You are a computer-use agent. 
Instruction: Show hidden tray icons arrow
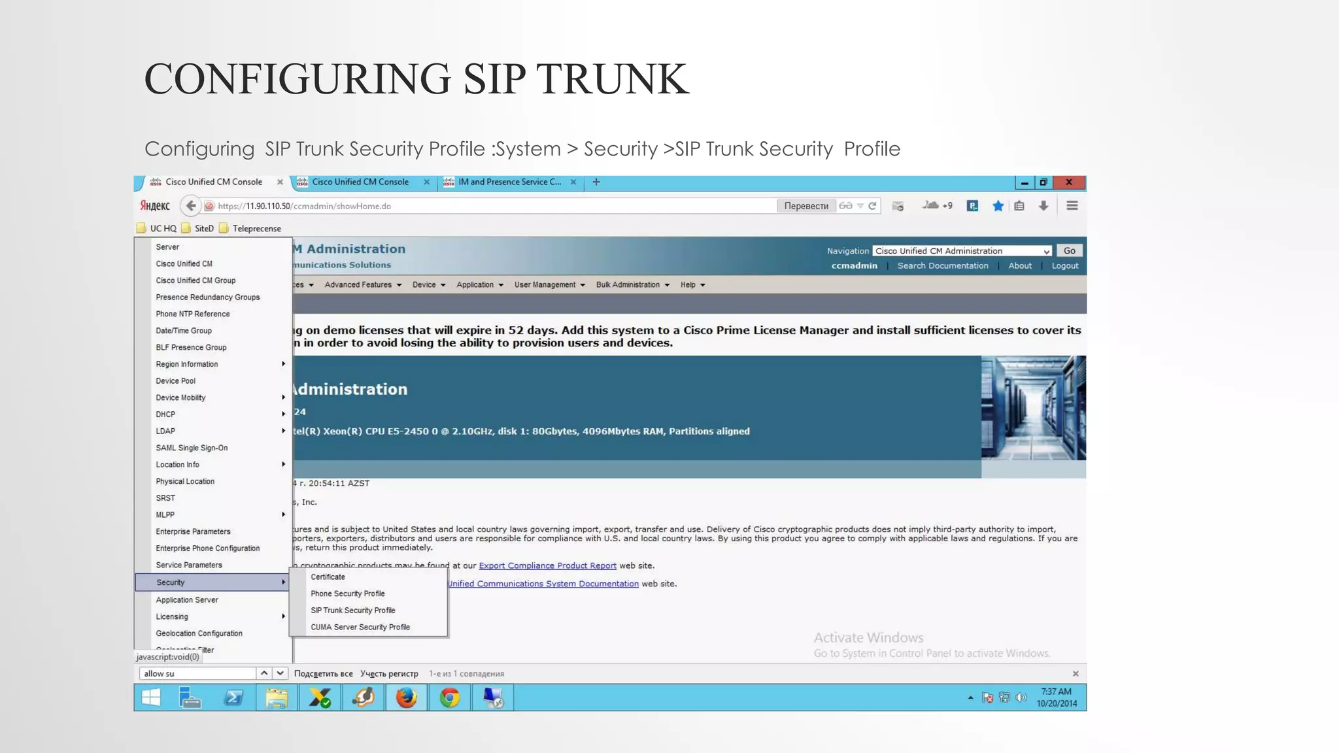pos(970,697)
